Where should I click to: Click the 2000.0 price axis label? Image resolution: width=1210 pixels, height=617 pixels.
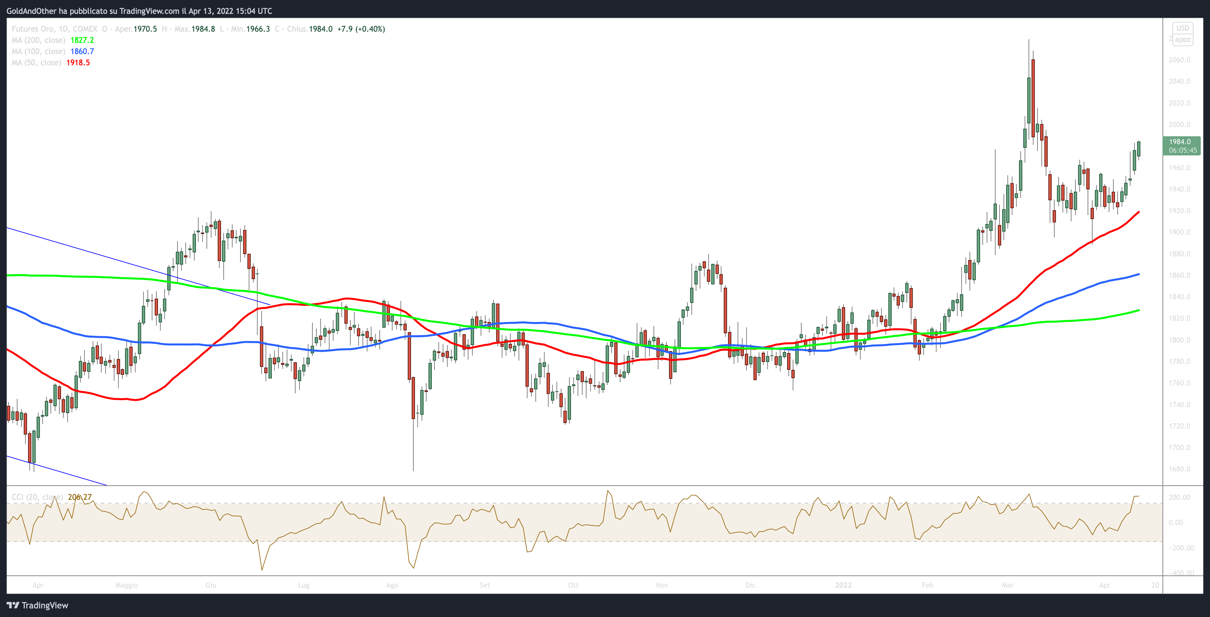1179,124
